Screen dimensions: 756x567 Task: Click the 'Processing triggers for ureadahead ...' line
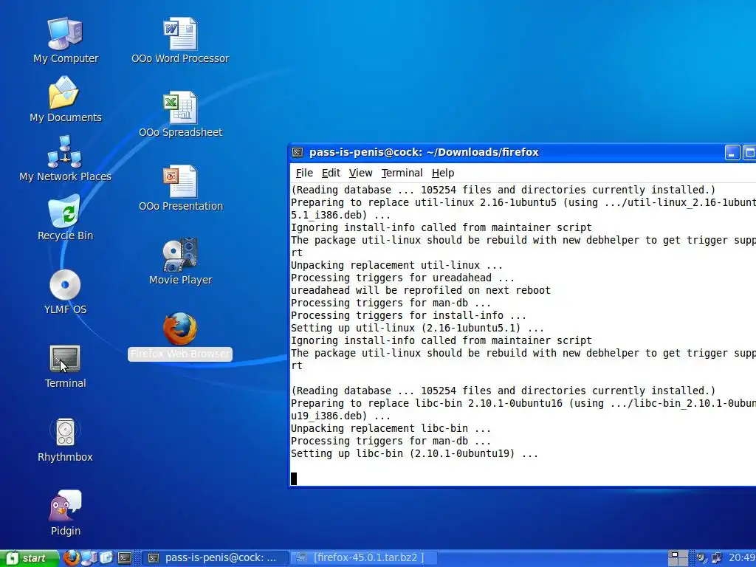[x=402, y=278]
